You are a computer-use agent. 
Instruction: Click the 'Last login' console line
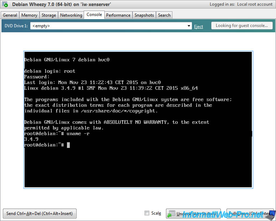[x=92, y=82]
